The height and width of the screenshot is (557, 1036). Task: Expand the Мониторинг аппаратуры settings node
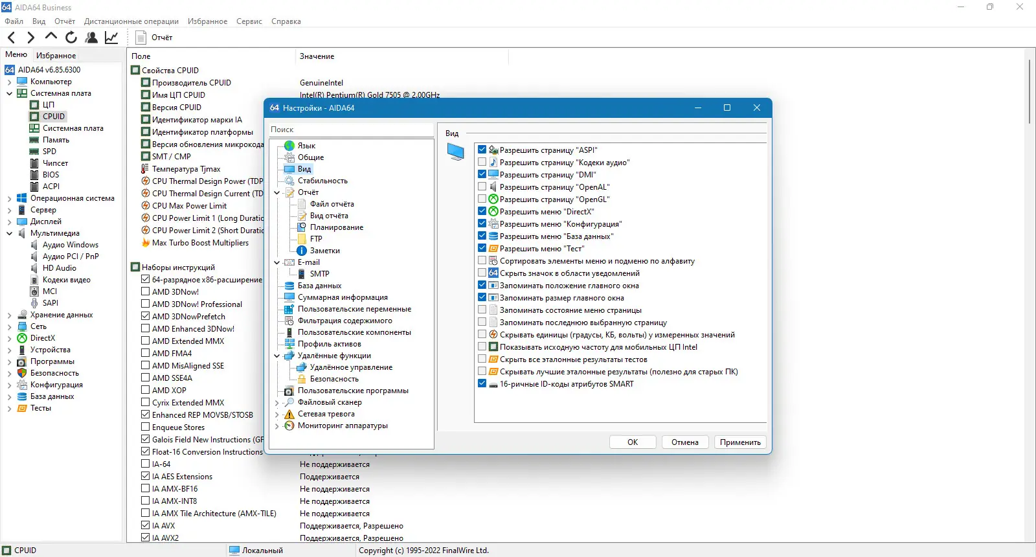(x=277, y=426)
